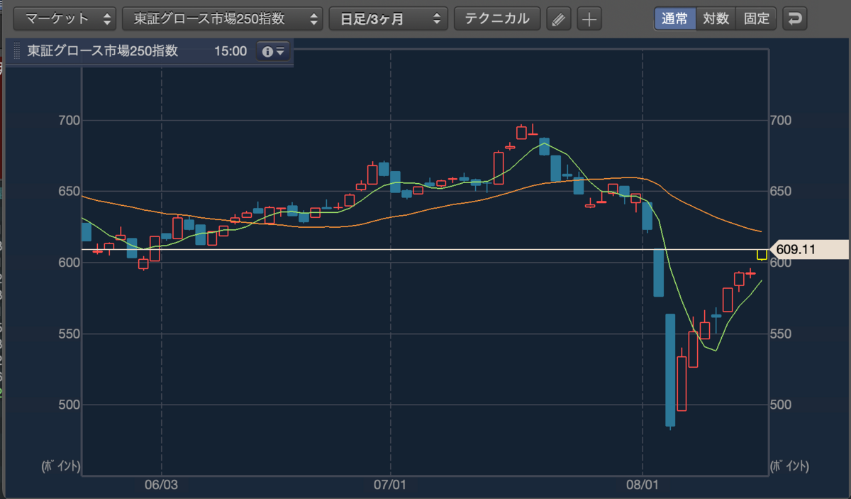Change the 日足/3ヶ月 period dropdown
Screen dimensions: 851x499
click(x=389, y=18)
